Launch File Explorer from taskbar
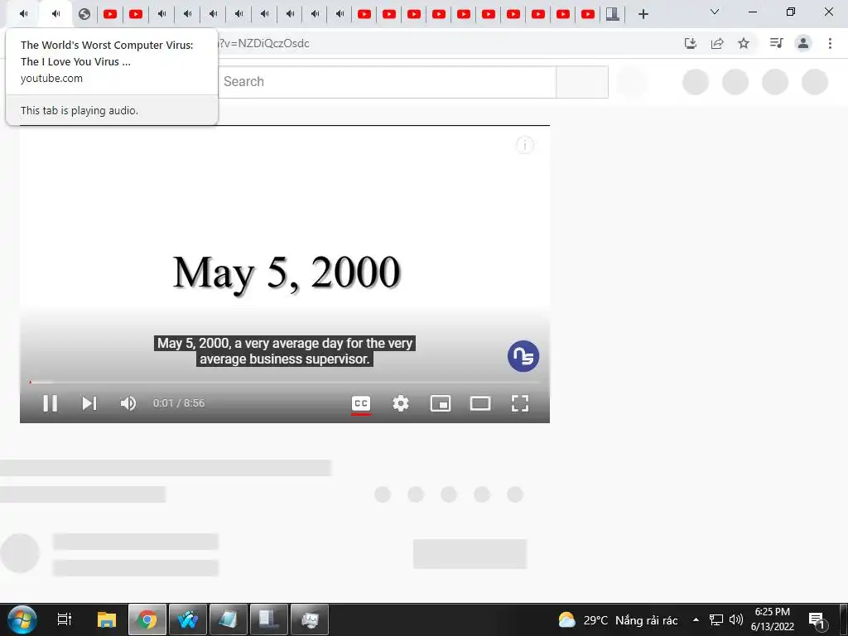This screenshot has height=636, width=848. point(107,619)
